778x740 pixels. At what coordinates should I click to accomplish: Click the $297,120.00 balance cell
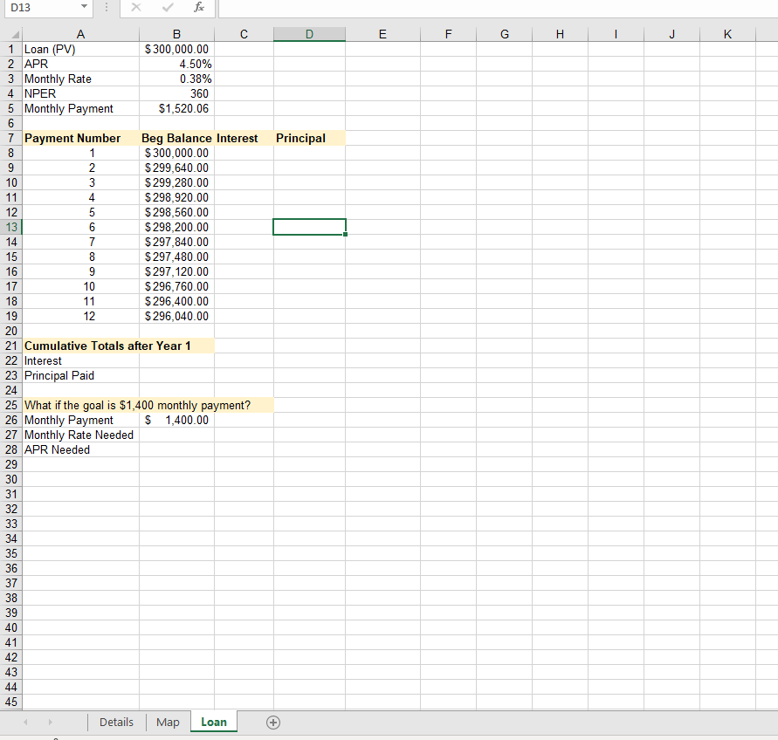click(176, 271)
